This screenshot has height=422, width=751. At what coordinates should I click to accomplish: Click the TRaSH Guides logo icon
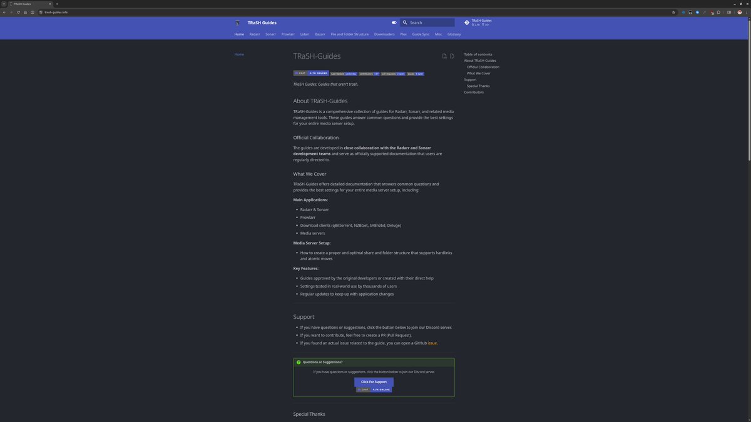point(238,23)
